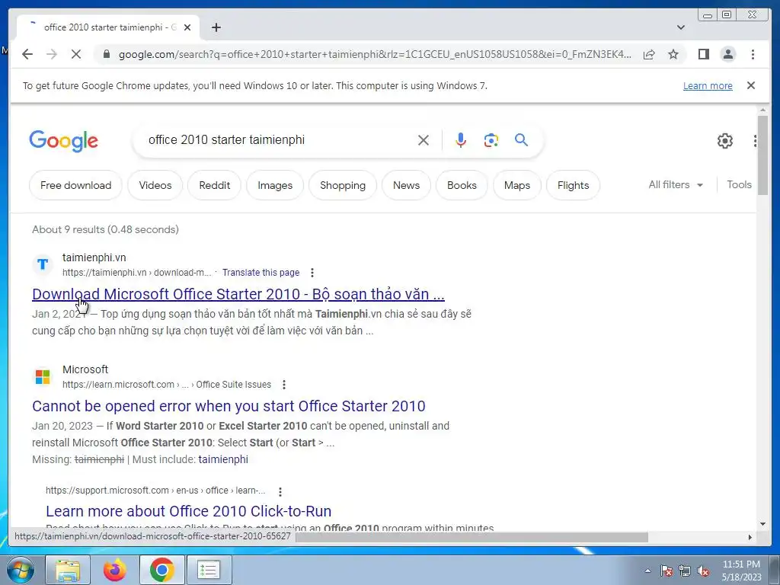
Task: Open Google quick settings gear
Action: [725, 141]
